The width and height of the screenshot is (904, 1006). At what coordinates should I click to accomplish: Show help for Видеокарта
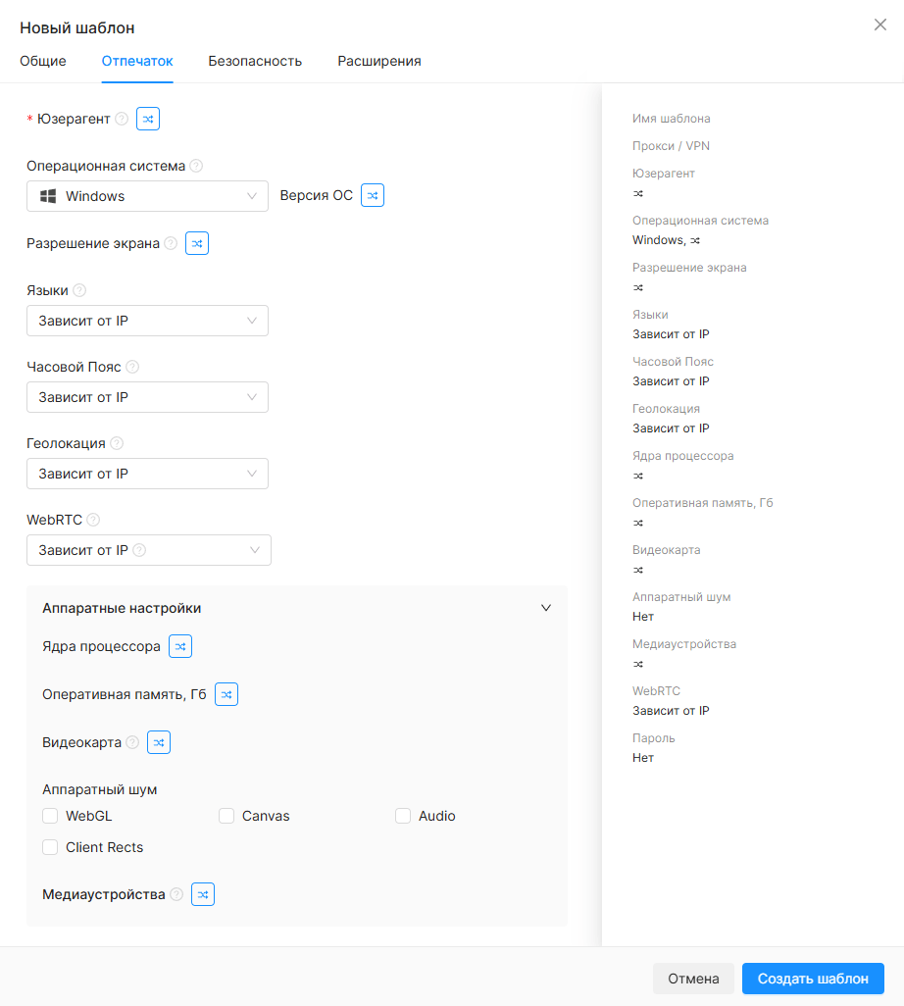[132, 742]
